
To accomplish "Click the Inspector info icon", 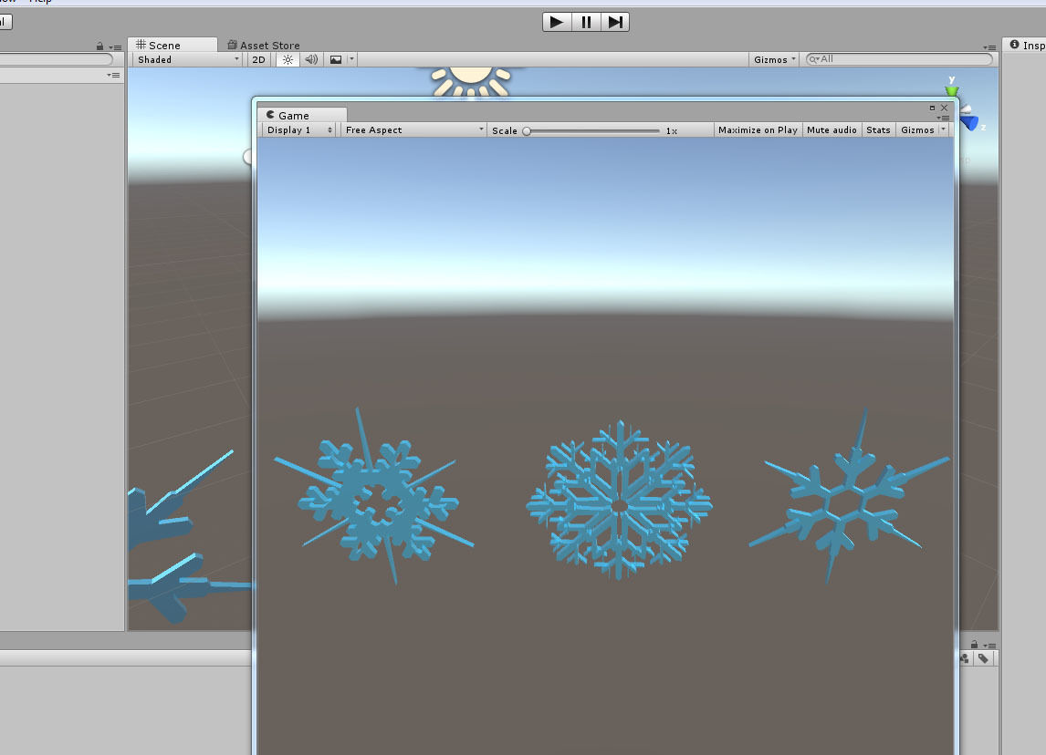I will 1014,45.
